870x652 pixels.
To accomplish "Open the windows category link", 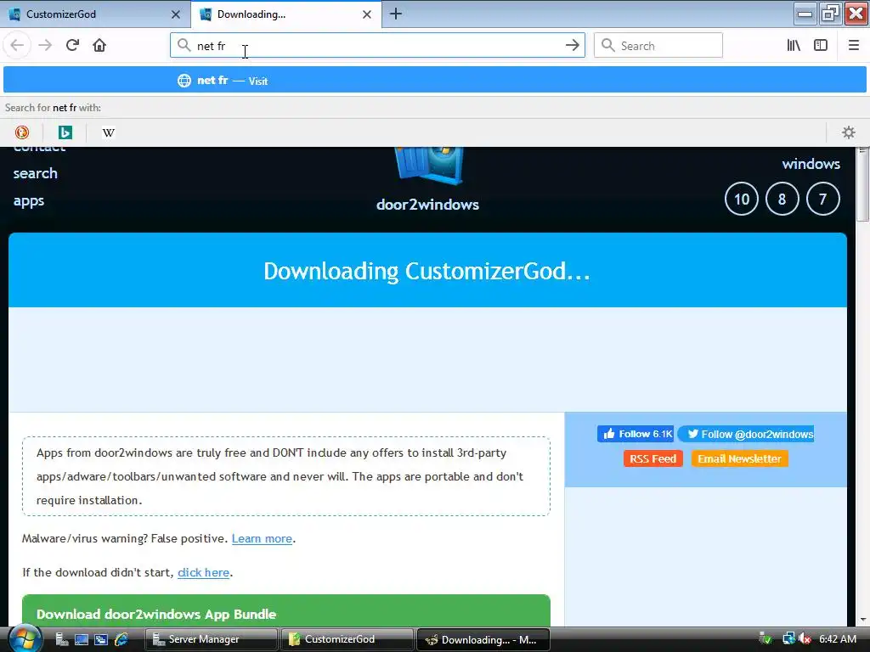I will pyautogui.click(x=811, y=164).
